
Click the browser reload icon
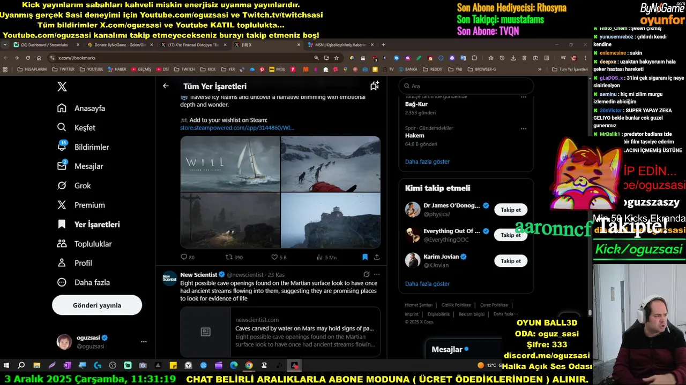[x=28, y=58]
